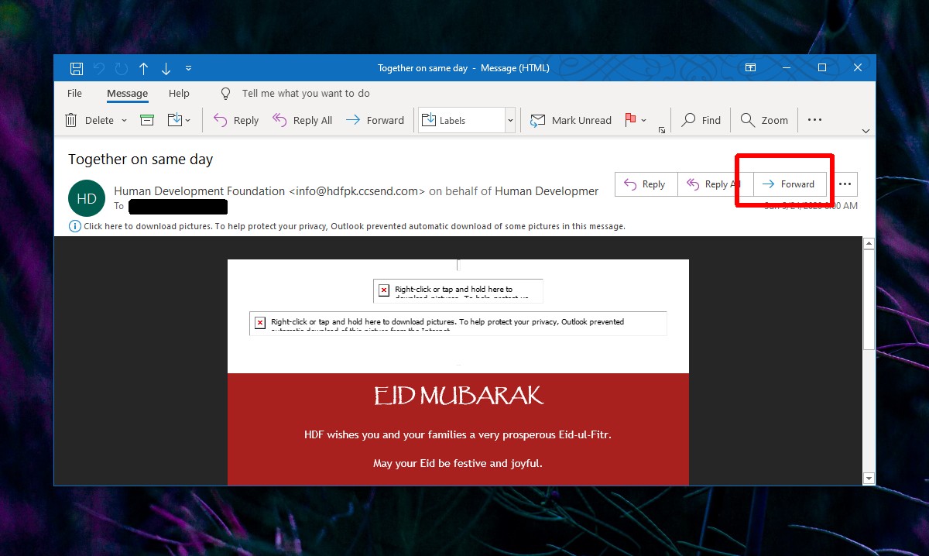The width and height of the screenshot is (929, 556).
Task: Open the File menu
Action: (x=74, y=93)
